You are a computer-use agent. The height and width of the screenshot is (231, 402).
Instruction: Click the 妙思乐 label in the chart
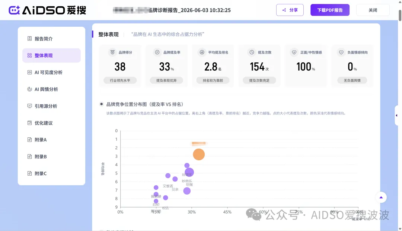tap(187, 181)
